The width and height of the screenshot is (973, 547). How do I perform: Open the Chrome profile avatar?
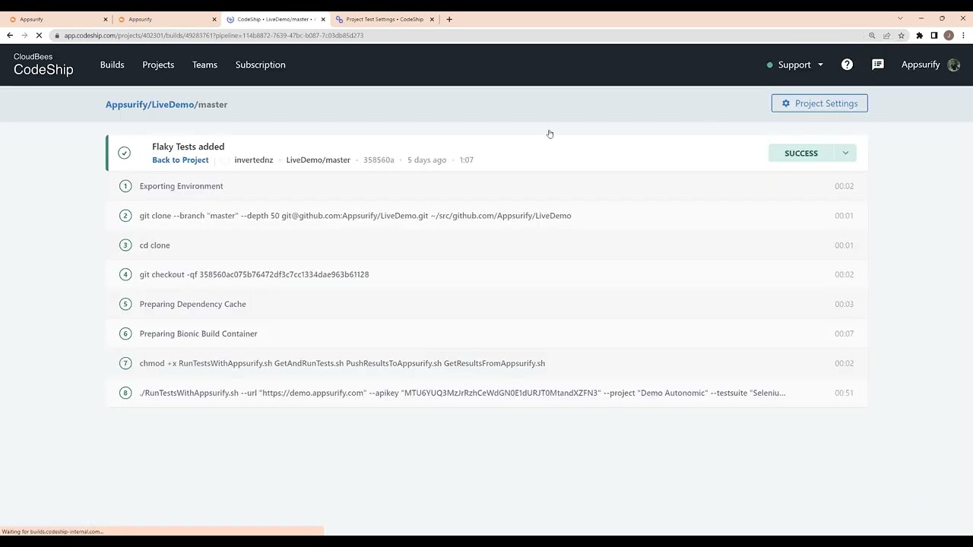(949, 35)
